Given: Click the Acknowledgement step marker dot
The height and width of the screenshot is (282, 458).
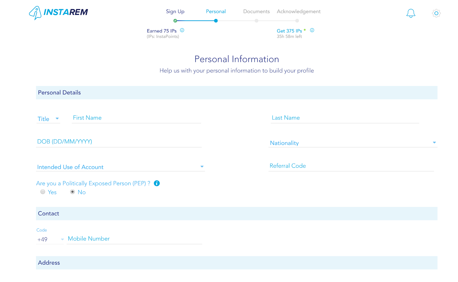Looking at the screenshot, I should 297,21.
